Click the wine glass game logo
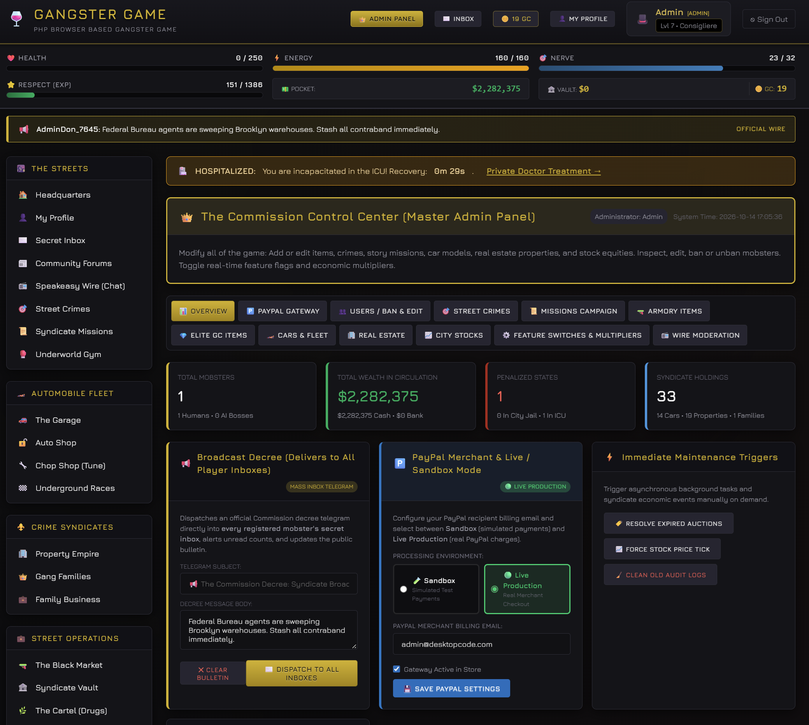Viewport: 809px width, 725px height. pos(16,18)
